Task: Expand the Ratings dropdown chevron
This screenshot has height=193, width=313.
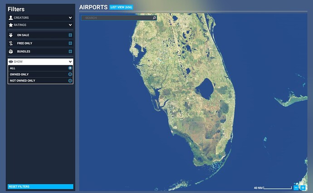Action: (x=70, y=25)
